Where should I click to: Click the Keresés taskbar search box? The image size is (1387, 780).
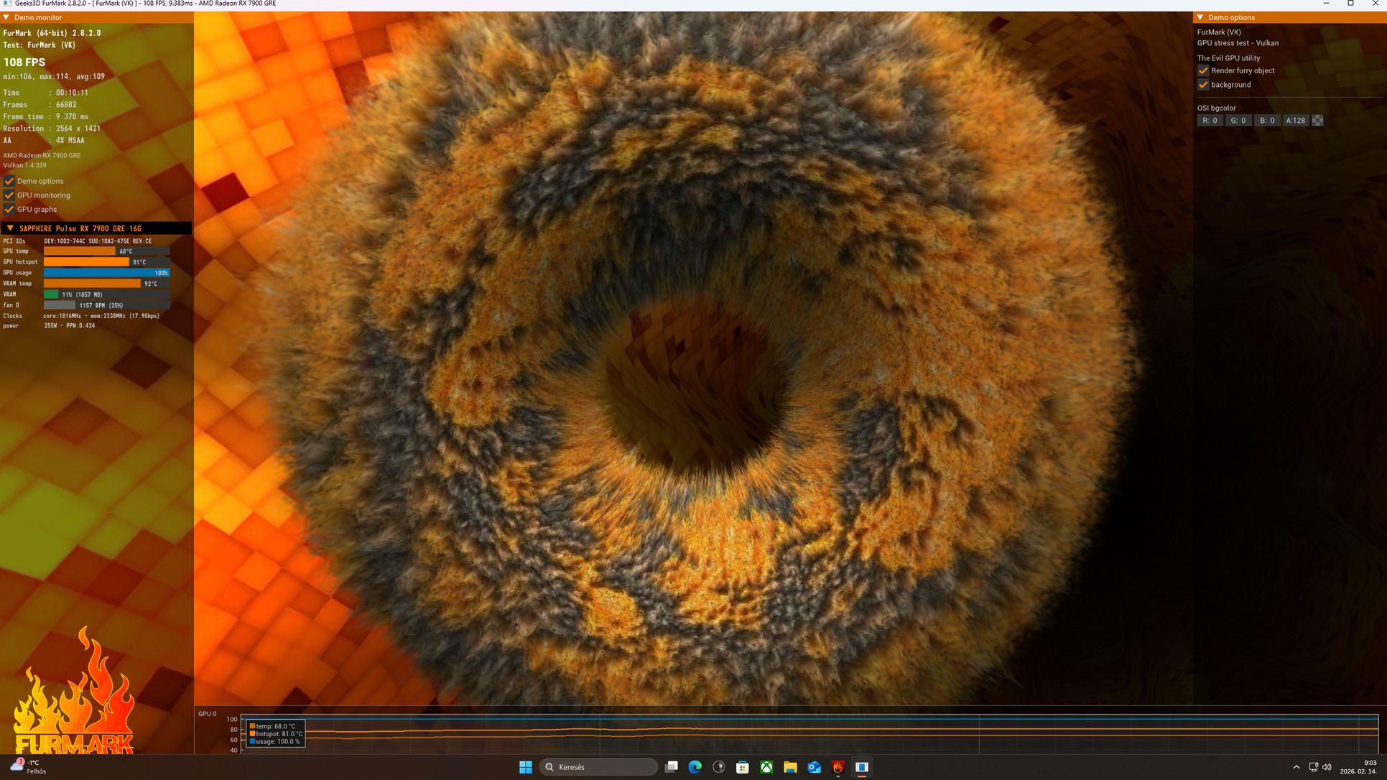(x=598, y=767)
